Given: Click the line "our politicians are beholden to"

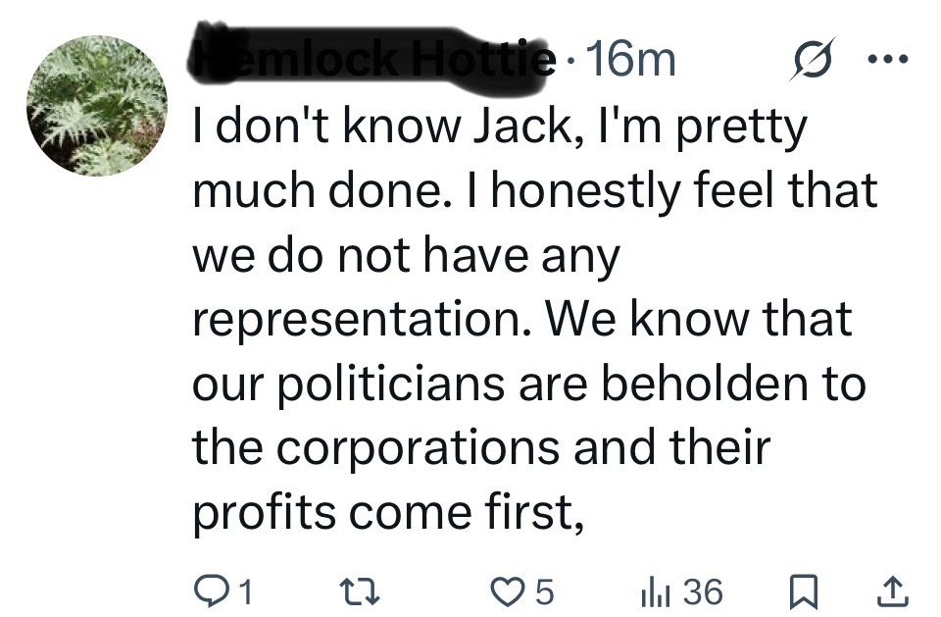Looking at the screenshot, I should point(529,384).
